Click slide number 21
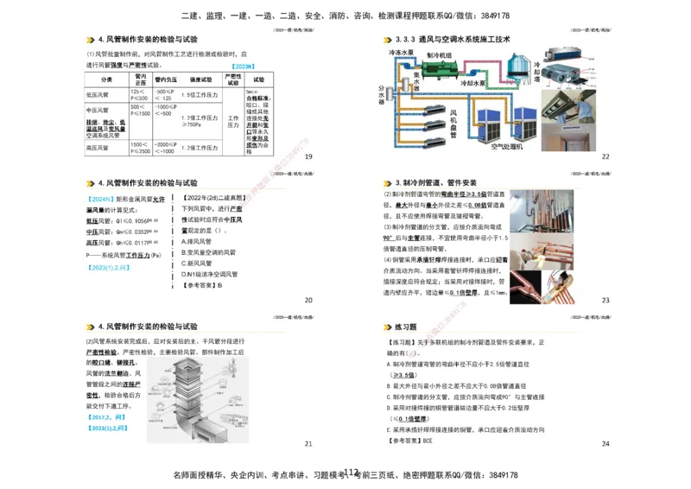The image size is (691, 489). pyautogui.click(x=308, y=444)
